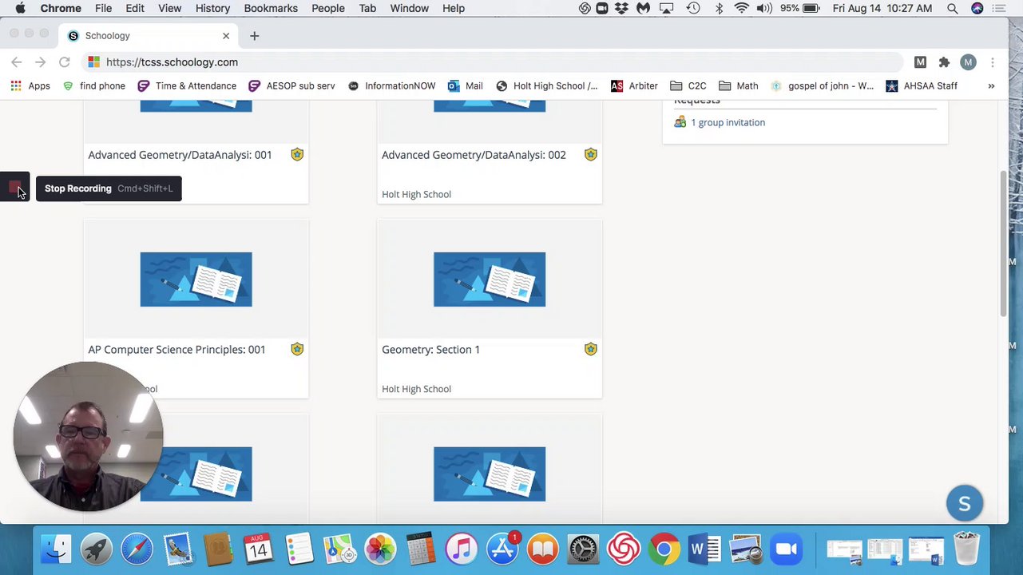The width and height of the screenshot is (1023, 575).
Task: Click the page vertical scrollbar thumb
Action: [1004, 244]
